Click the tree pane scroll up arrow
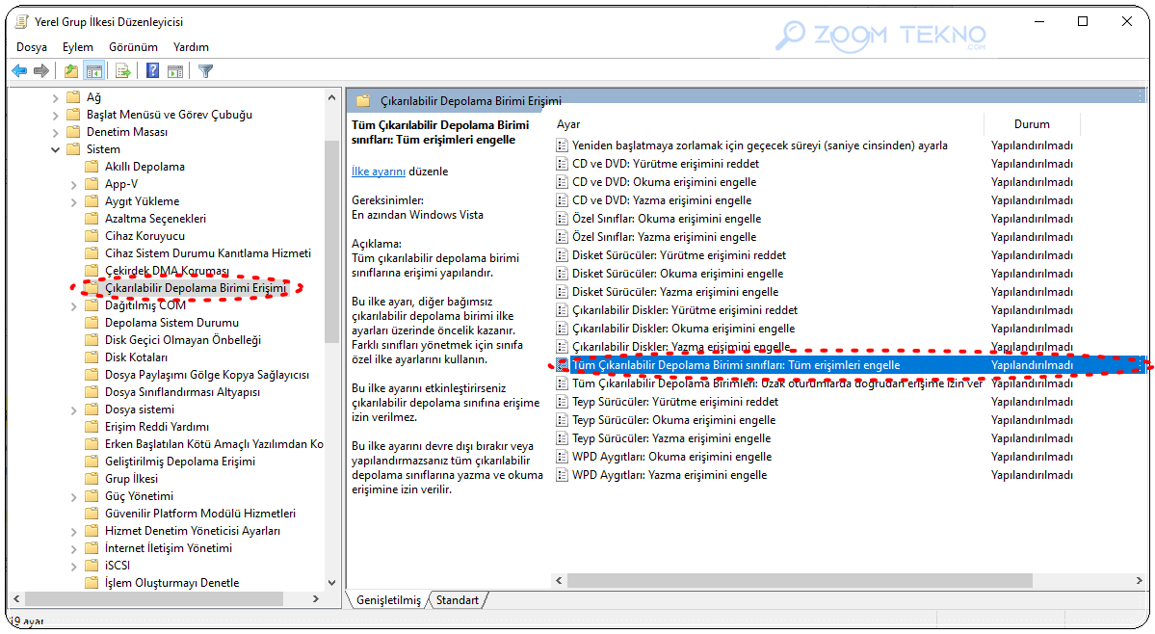The height and width of the screenshot is (634, 1155). (331, 98)
